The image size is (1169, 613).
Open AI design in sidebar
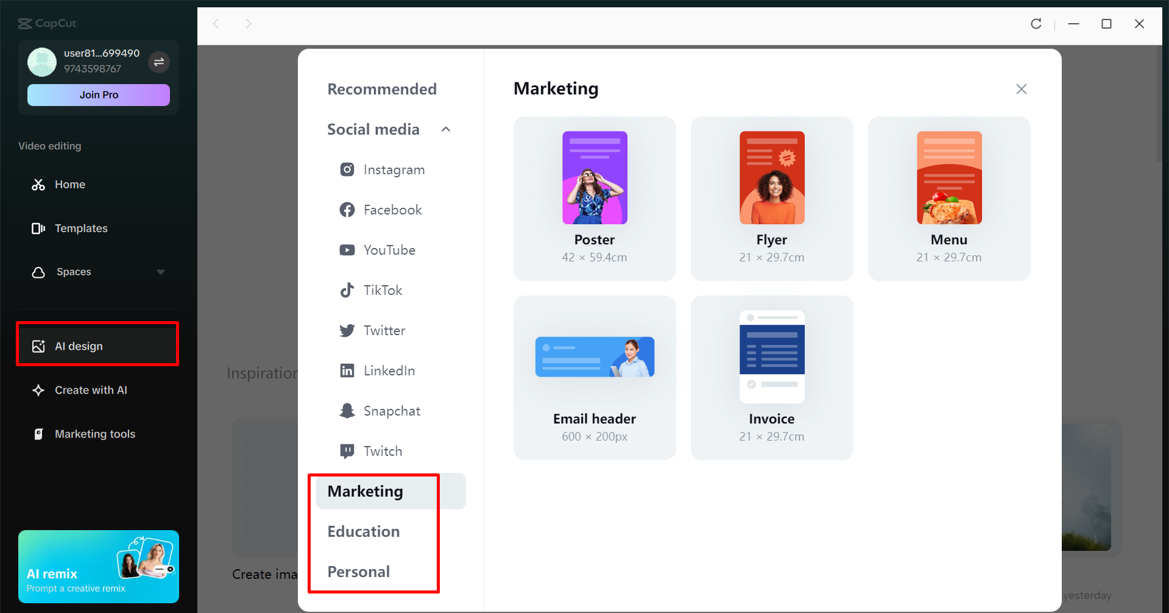point(99,346)
